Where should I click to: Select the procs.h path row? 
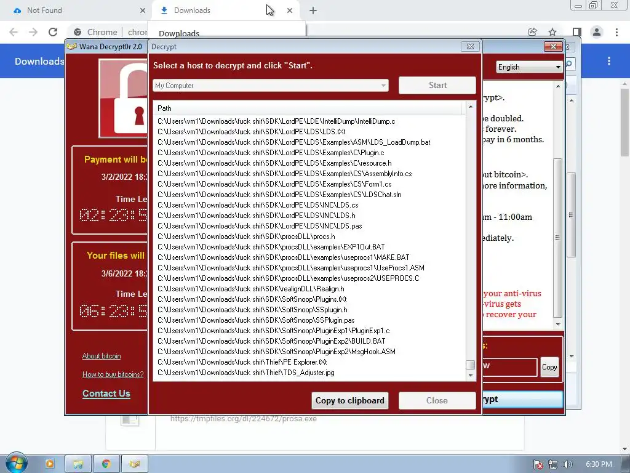coord(246,236)
